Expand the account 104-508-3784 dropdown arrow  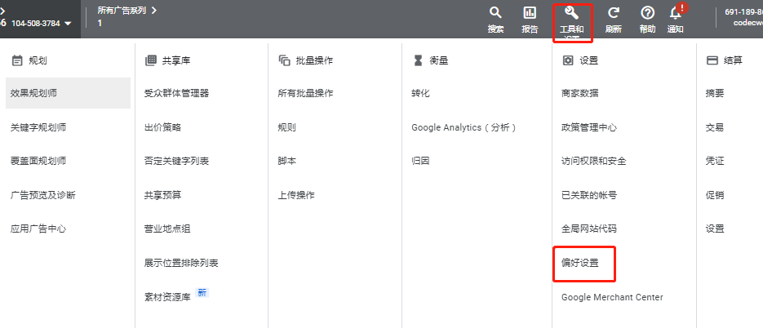point(68,24)
